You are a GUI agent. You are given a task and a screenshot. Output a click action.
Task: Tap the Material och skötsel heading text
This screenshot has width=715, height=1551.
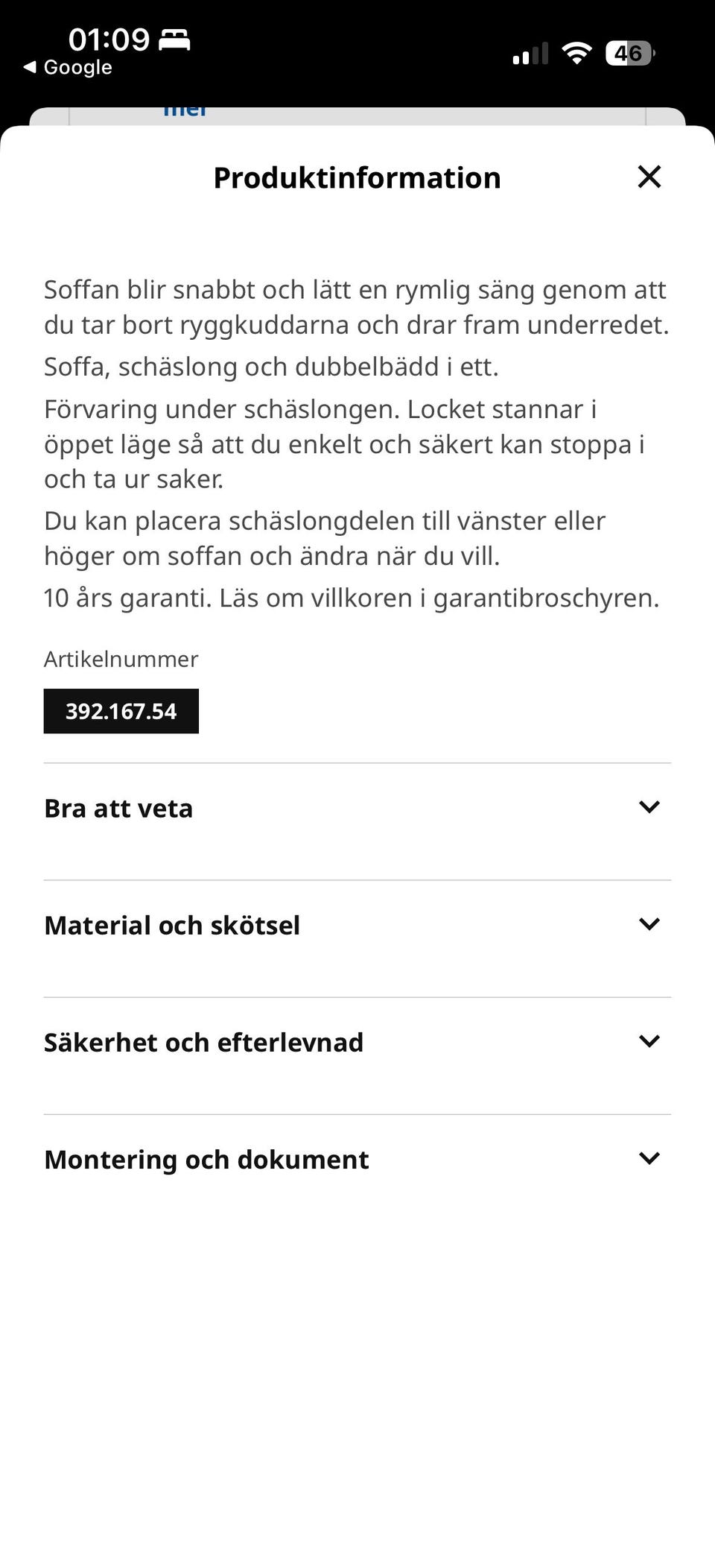click(x=172, y=926)
